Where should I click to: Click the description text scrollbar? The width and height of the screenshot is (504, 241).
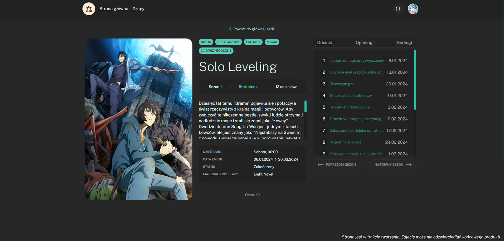(x=306, y=107)
